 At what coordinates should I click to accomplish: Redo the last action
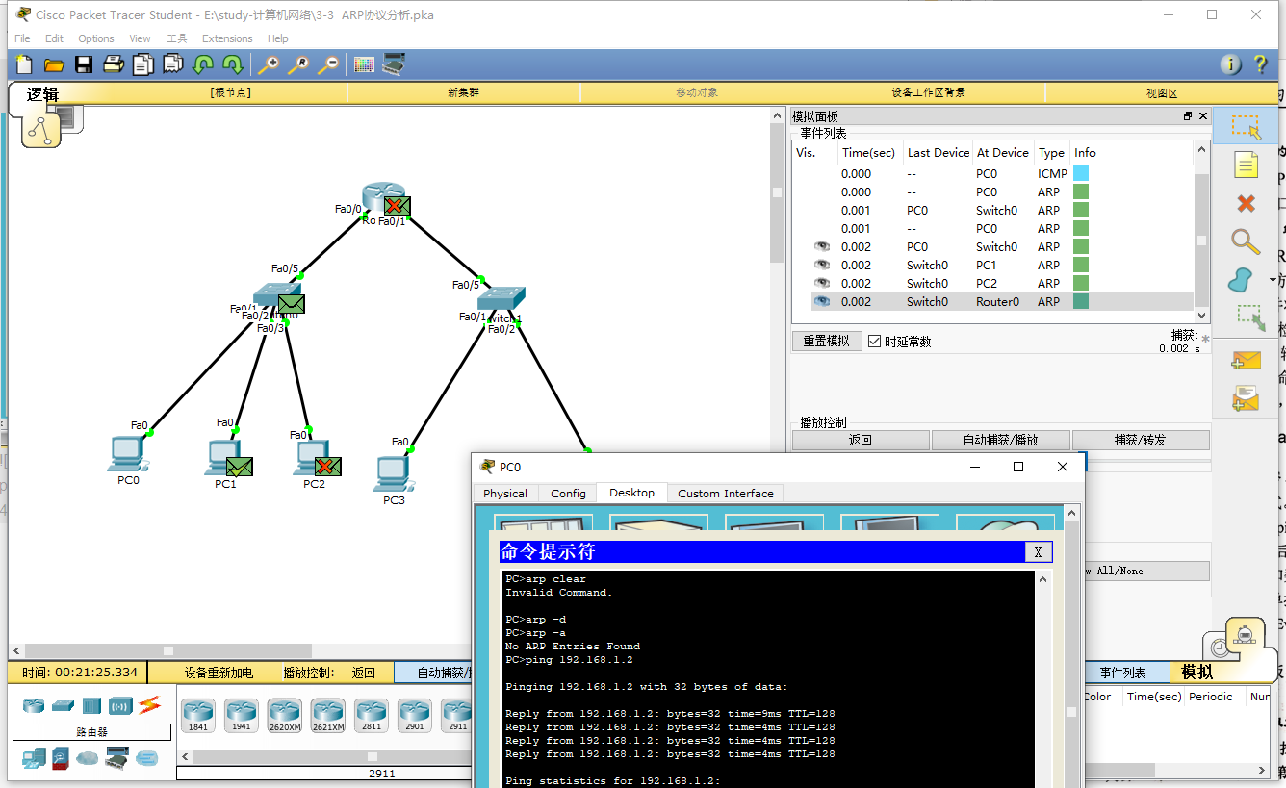pyautogui.click(x=232, y=64)
